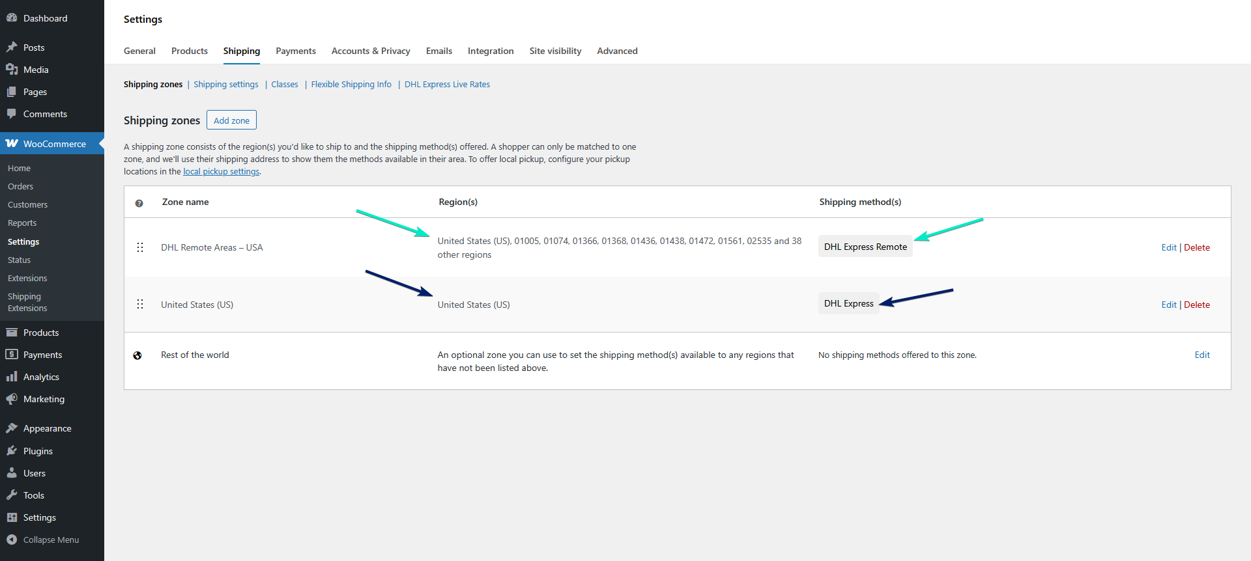Image resolution: width=1251 pixels, height=561 pixels.
Task: Open the General settings tab
Action: click(x=139, y=51)
